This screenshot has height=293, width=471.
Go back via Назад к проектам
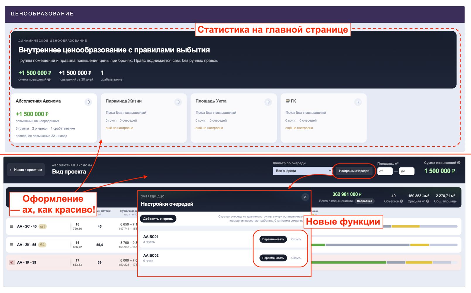[x=26, y=170]
